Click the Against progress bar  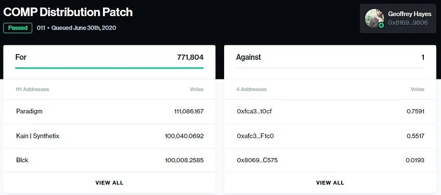(330, 68)
